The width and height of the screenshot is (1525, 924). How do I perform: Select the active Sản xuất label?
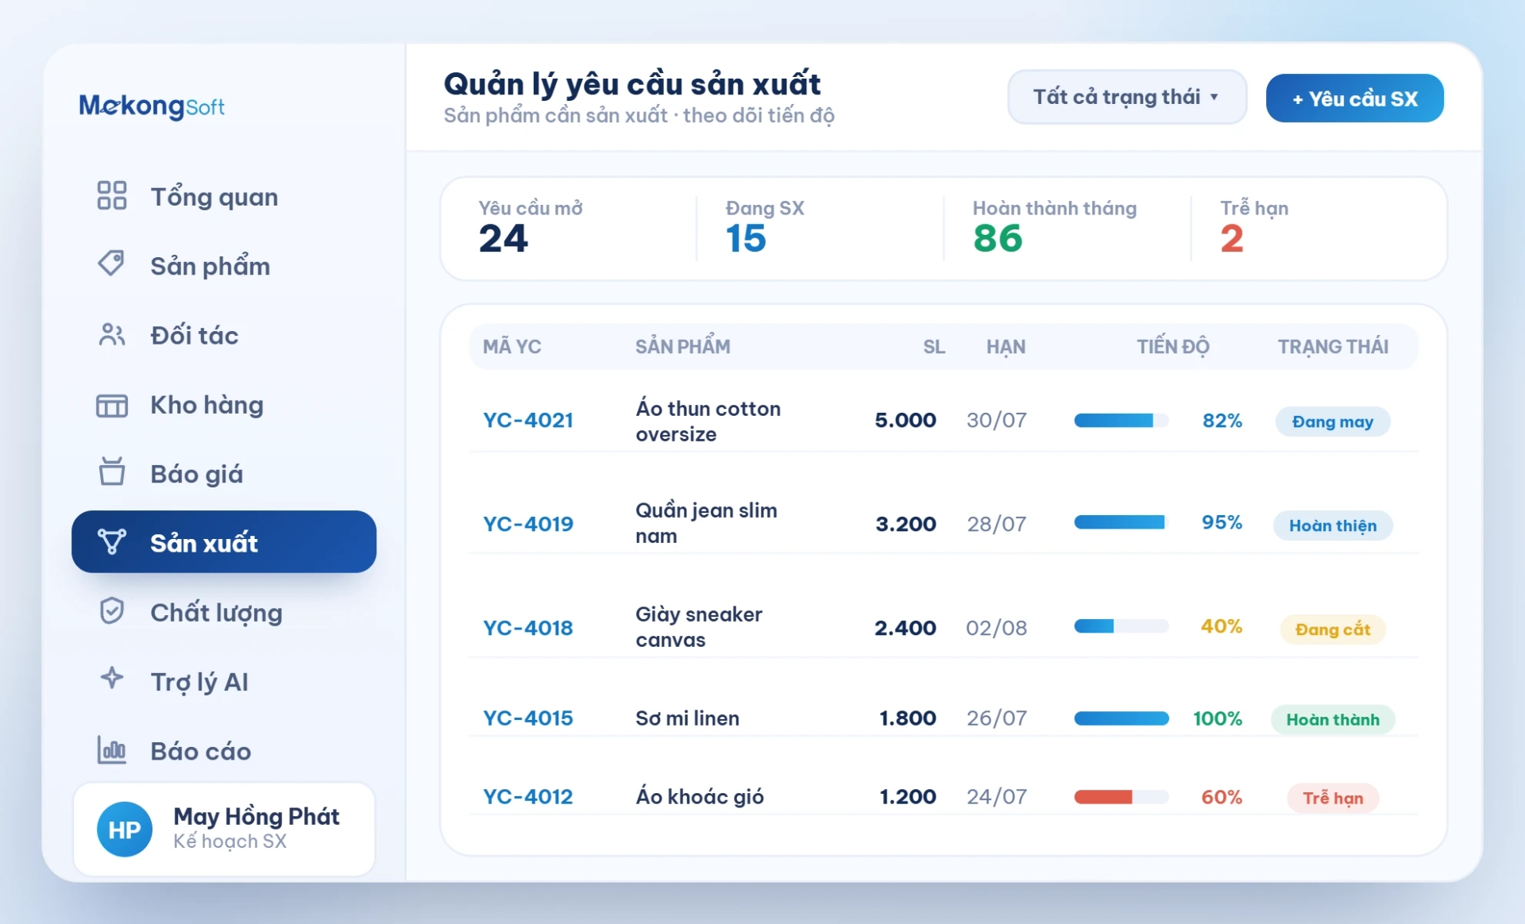(x=204, y=543)
